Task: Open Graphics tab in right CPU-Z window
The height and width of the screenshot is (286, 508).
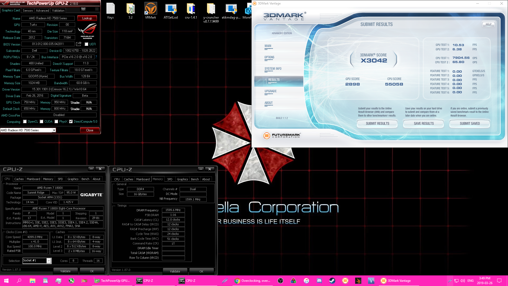Action: tap(183, 179)
